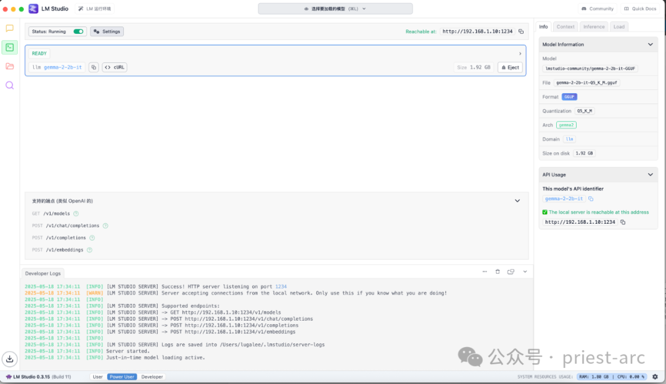Switch to the Info tab
The width and height of the screenshot is (666, 384).
point(543,27)
